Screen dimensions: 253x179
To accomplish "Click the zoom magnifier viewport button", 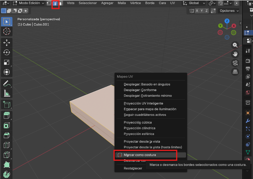I will (x=235, y=45).
